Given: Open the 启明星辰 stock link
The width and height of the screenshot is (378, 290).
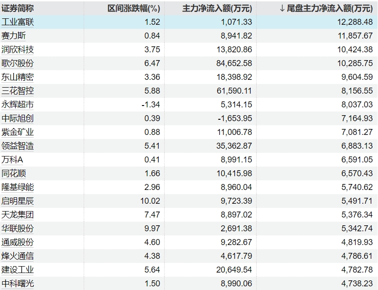Looking at the screenshot, I should point(17,201).
